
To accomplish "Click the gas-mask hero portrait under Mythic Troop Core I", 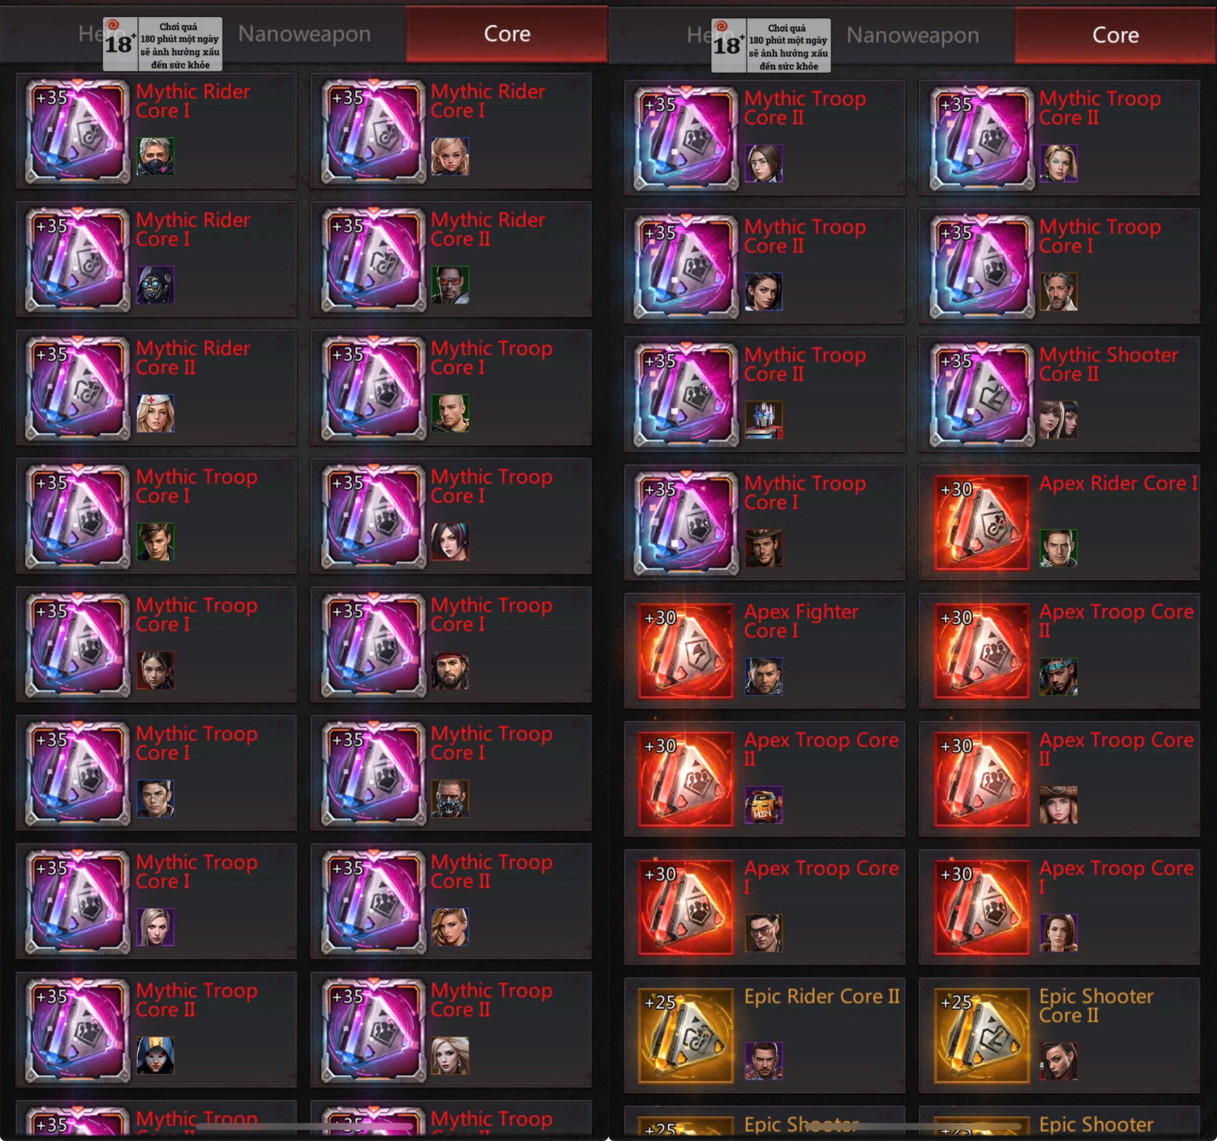I will coord(450,798).
